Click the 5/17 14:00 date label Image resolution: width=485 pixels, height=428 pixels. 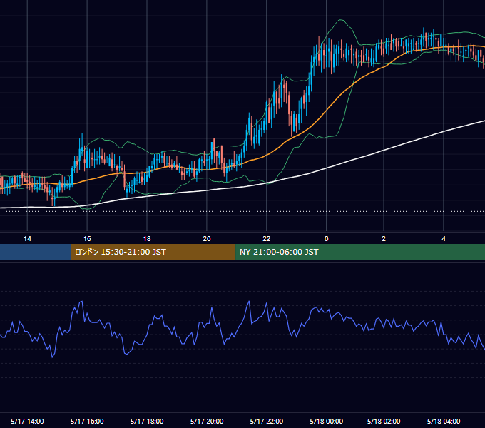[x=27, y=421]
